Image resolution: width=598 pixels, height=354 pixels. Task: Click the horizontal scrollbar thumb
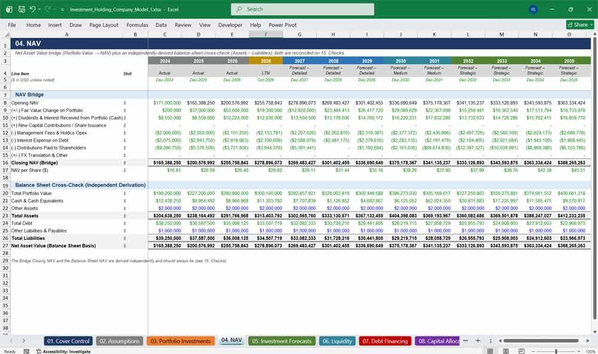coord(541,341)
